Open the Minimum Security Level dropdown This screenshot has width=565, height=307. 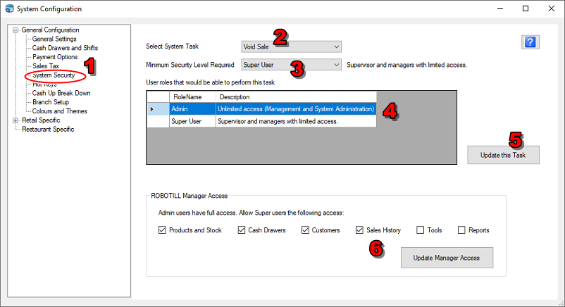pyautogui.click(x=291, y=65)
